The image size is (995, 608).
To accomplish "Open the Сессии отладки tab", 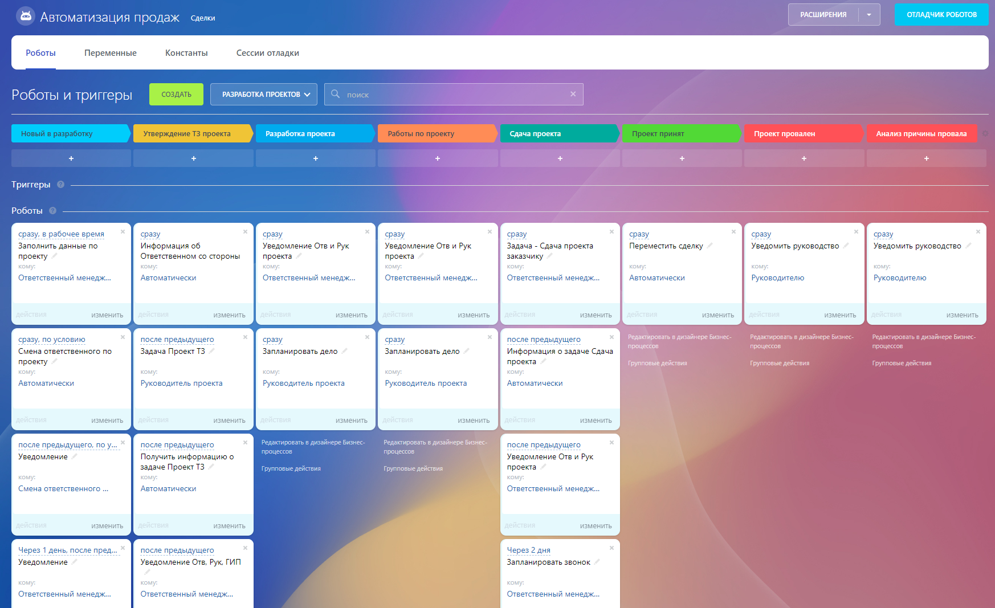I will pos(268,53).
